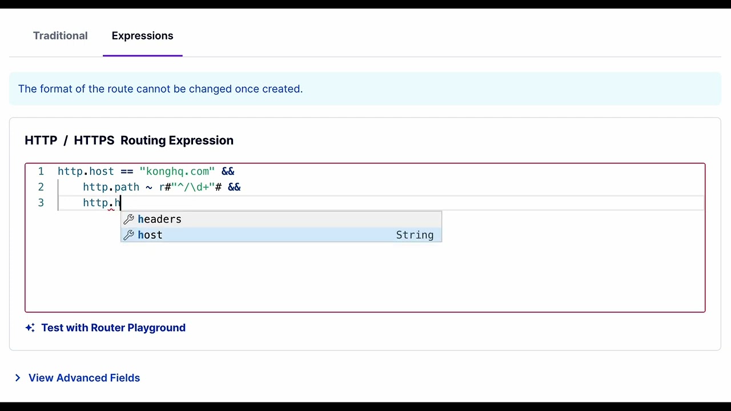This screenshot has height=411, width=731.
Task: Click View Advanced Fields label
Action: click(x=84, y=378)
